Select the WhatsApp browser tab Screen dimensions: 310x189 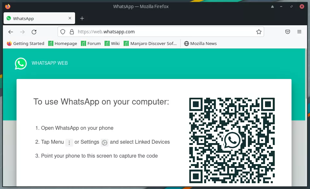pos(39,18)
